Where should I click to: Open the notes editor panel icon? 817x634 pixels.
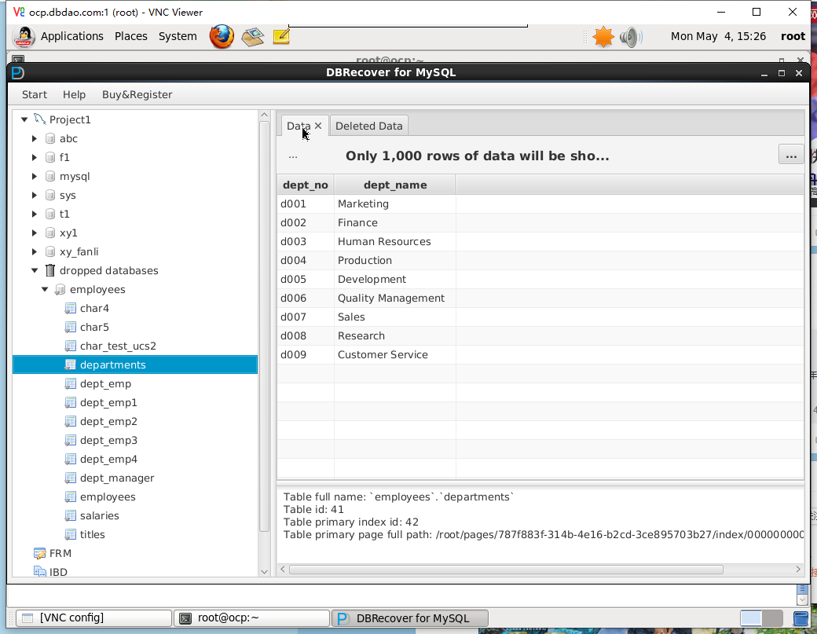tap(281, 36)
